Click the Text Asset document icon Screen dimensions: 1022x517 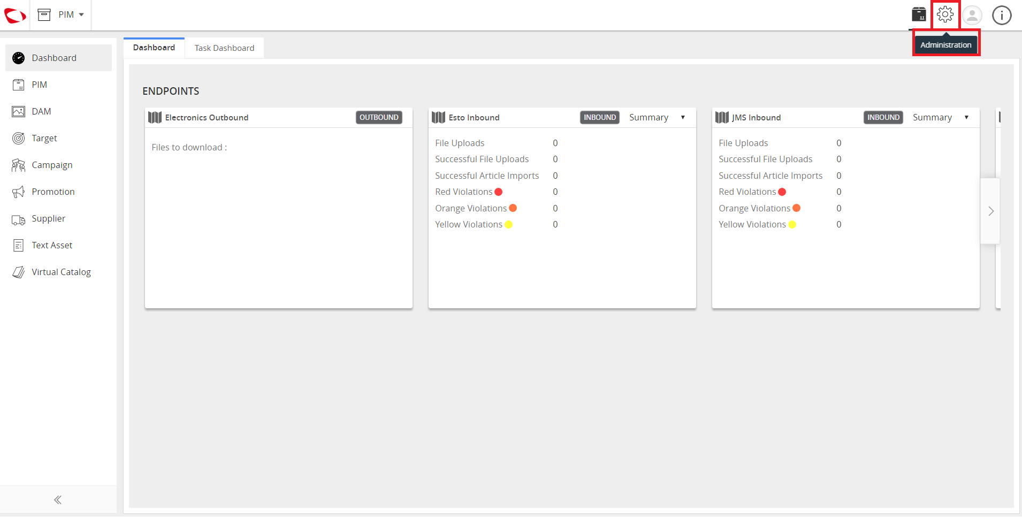[x=18, y=245]
